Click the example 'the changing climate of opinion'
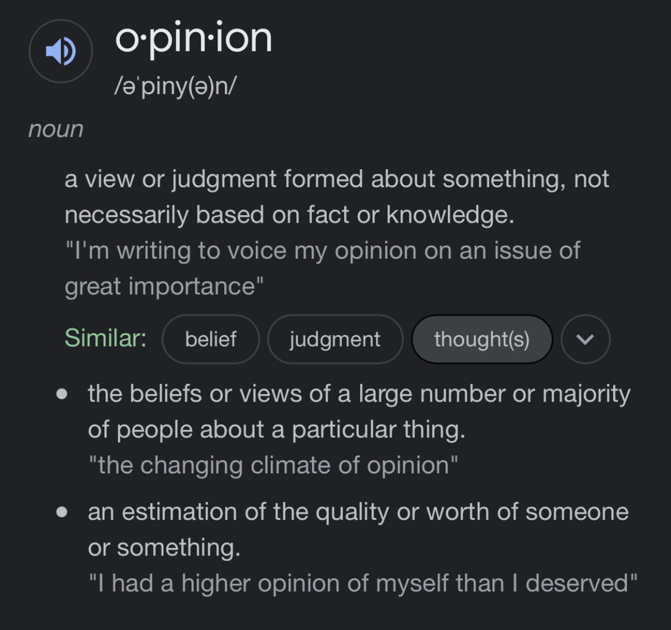 click(x=273, y=465)
